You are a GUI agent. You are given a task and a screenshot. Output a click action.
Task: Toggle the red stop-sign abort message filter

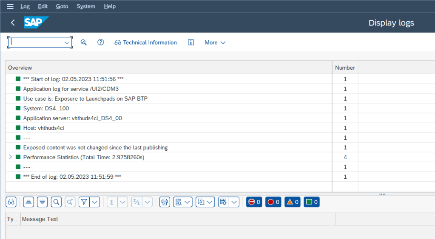254,202
